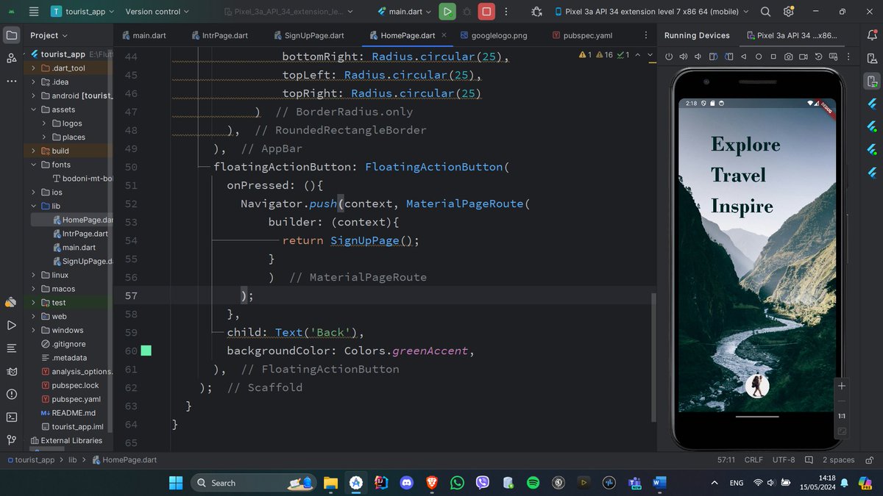Set emulator zoom to 1:1
This screenshot has width=883, height=496.
pyautogui.click(x=842, y=416)
